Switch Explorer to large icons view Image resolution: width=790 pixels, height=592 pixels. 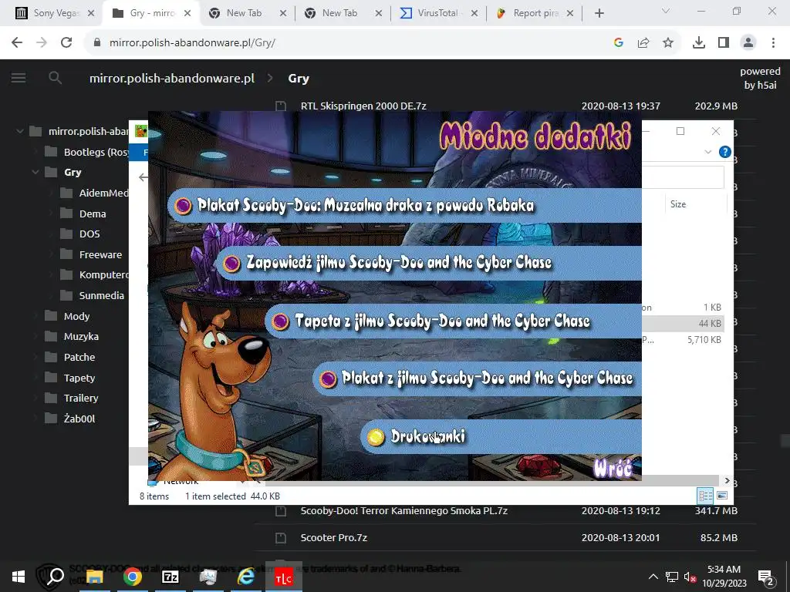point(722,496)
